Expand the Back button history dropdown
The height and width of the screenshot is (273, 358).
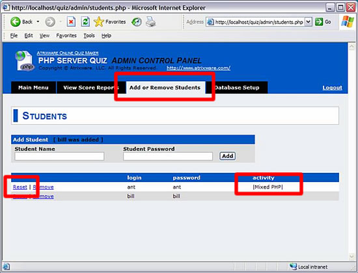[38, 22]
